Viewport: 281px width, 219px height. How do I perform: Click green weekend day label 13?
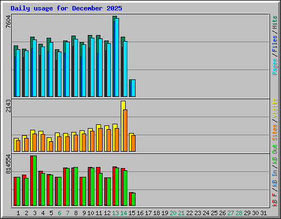coord(115,213)
